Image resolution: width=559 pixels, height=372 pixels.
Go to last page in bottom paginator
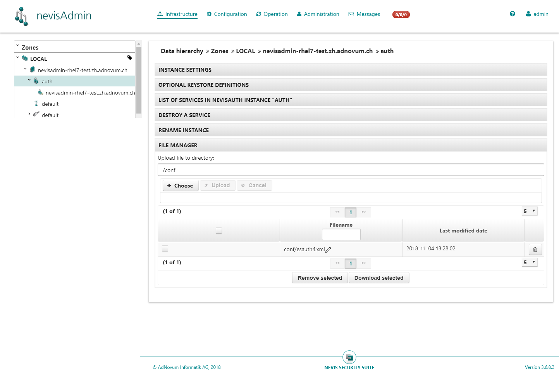(x=364, y=263)
